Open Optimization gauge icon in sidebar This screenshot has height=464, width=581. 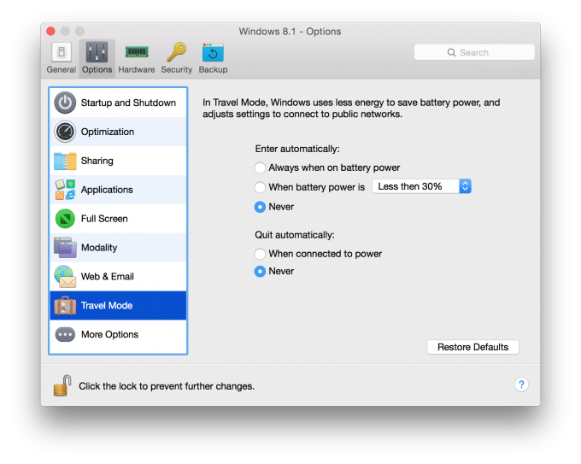[x=66, y=132]
